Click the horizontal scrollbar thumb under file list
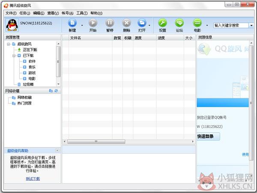 point(96,141)
